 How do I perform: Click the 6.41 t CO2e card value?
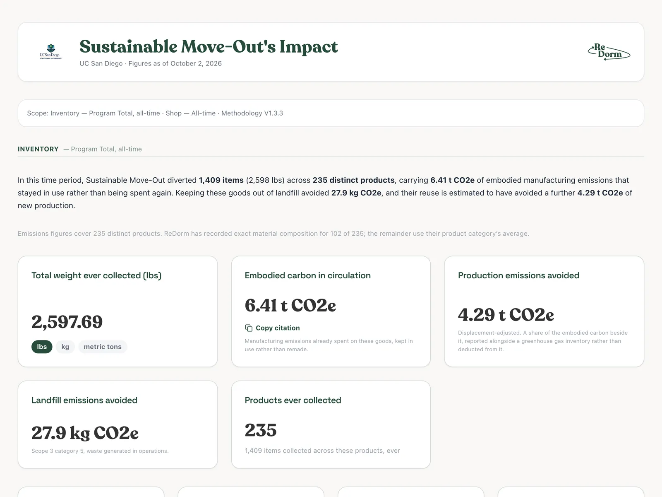[x=290, y=306]
